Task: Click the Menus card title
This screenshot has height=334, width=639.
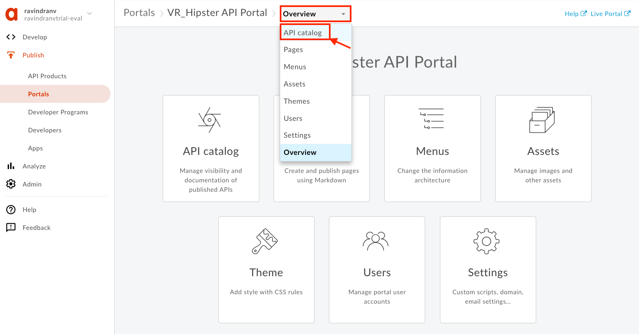Action: tap(433, 151)
